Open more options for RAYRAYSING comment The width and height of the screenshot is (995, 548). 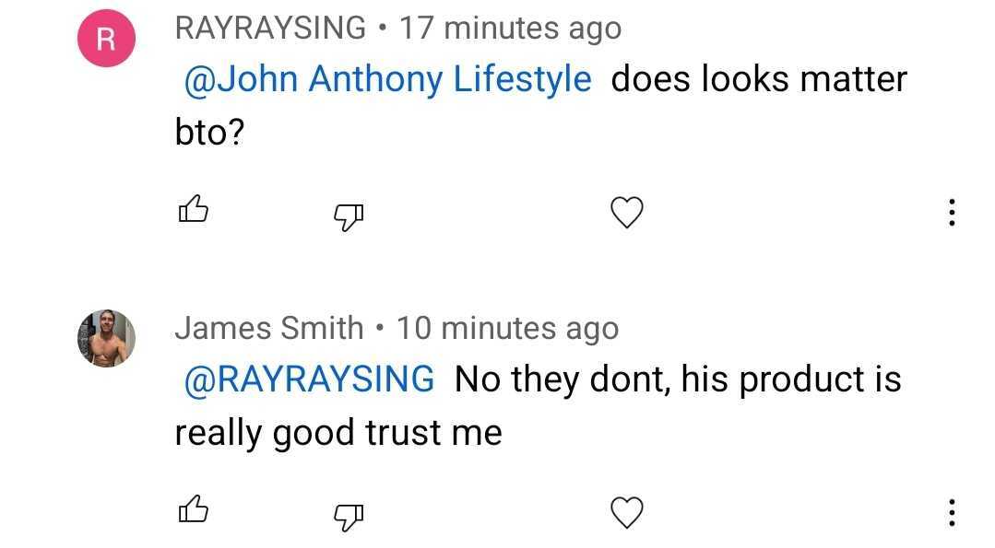952,214
